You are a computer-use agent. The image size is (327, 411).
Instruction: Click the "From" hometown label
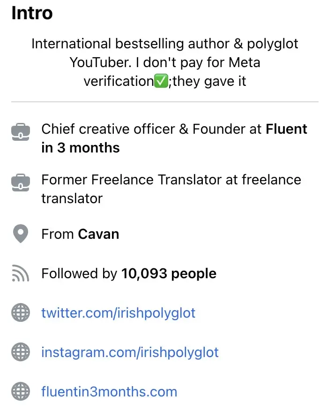coord(58,234)
